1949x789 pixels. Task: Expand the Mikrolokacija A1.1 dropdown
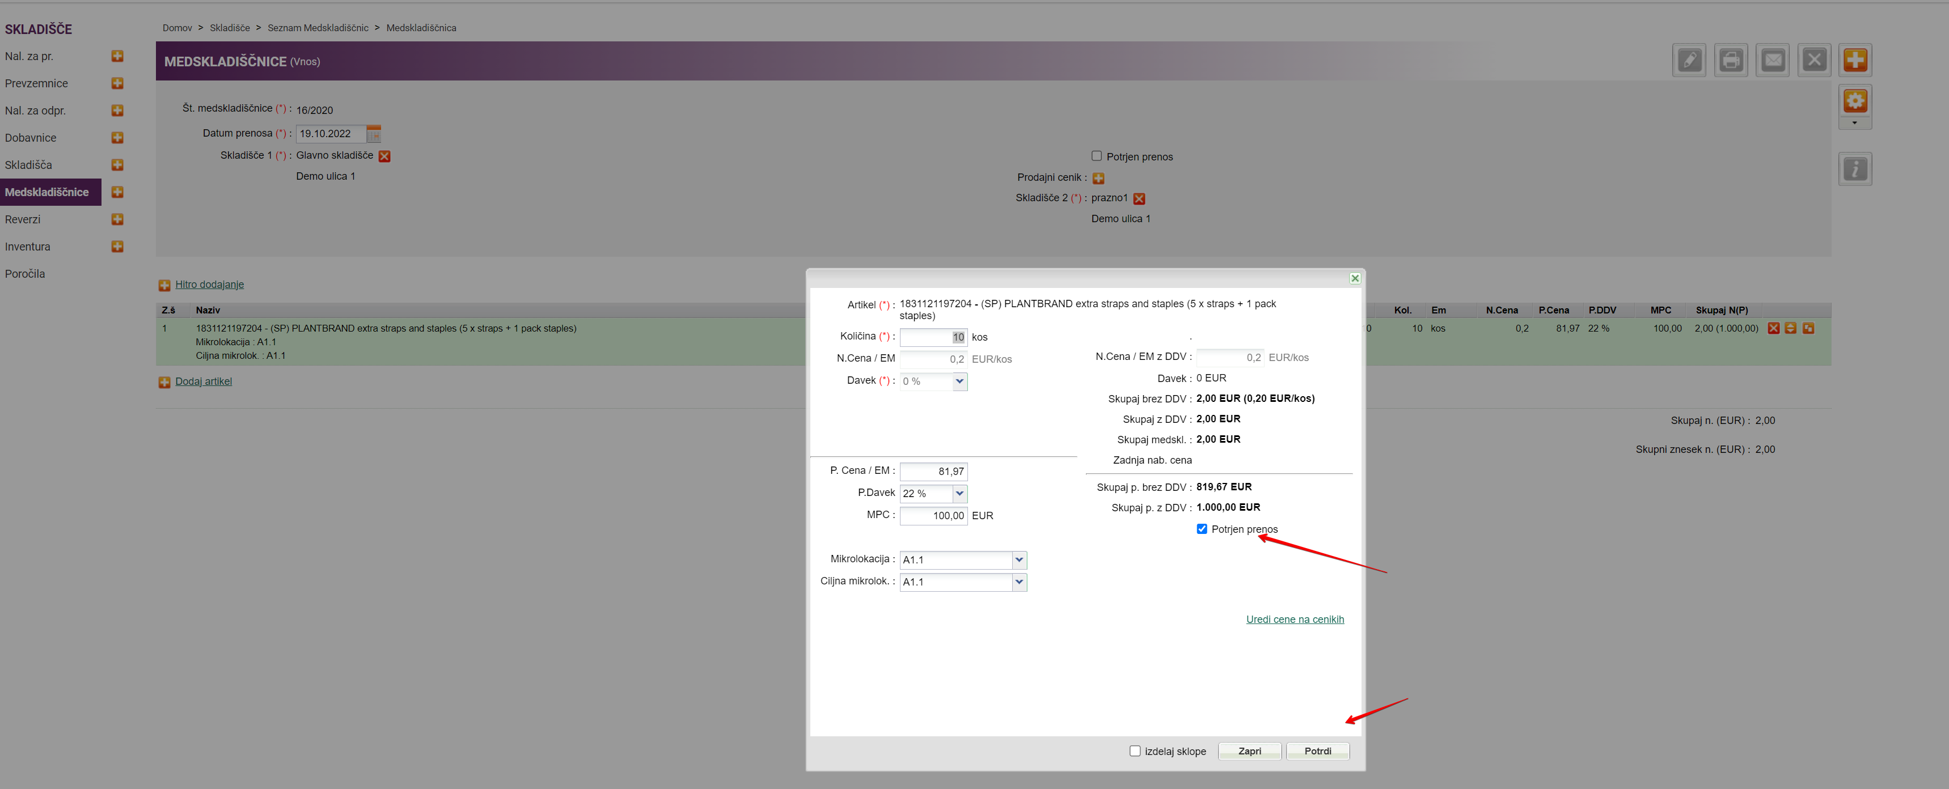(x=1019, y=560)
